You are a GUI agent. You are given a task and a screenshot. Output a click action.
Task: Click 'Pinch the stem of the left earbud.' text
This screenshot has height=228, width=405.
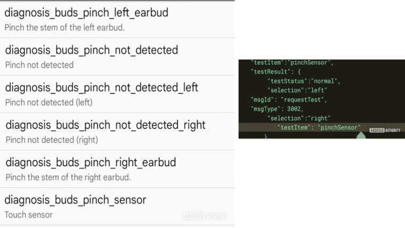(x=64, y=27)
